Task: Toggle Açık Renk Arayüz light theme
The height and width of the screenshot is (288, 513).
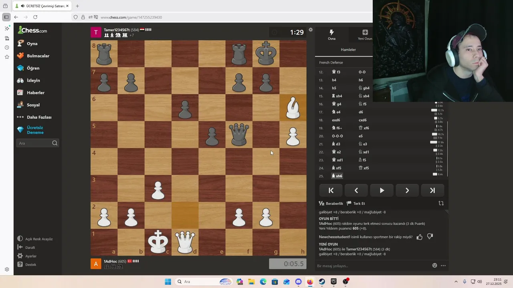Action: (35, 239)
